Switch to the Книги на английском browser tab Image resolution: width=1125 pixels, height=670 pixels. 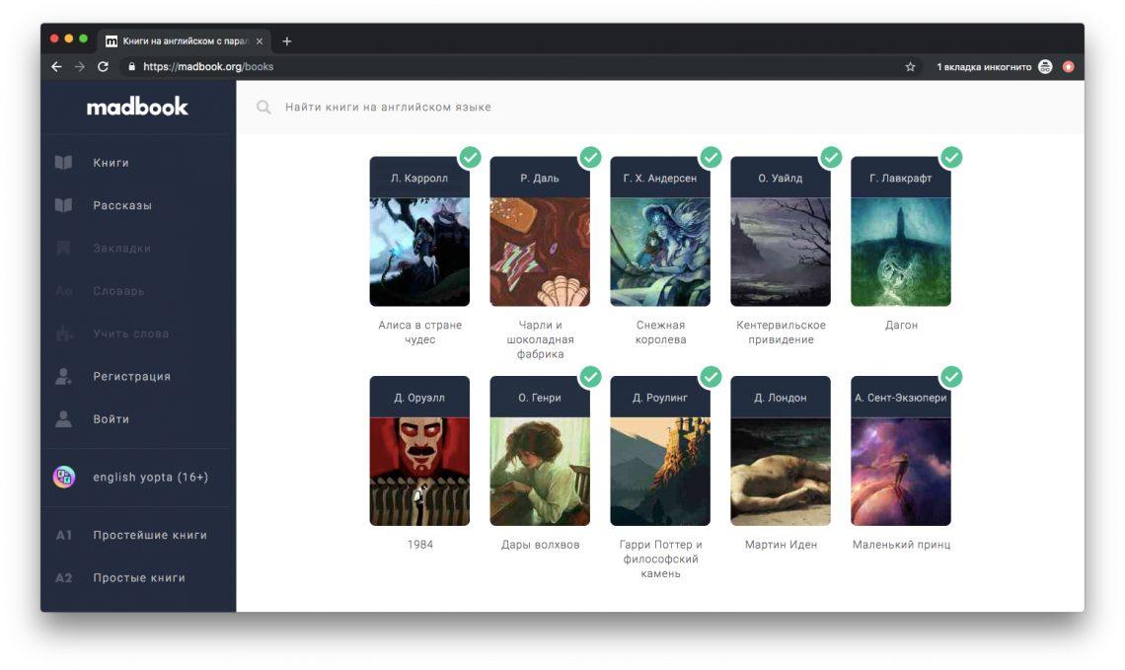tap(185, 41)
